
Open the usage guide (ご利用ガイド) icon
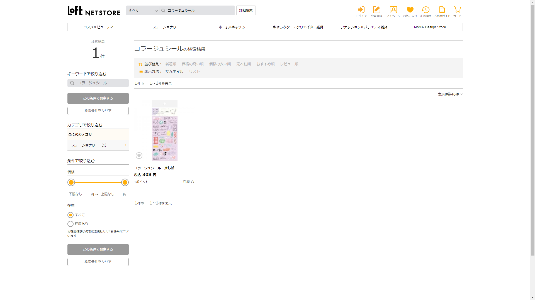click(x=442, y=11)
